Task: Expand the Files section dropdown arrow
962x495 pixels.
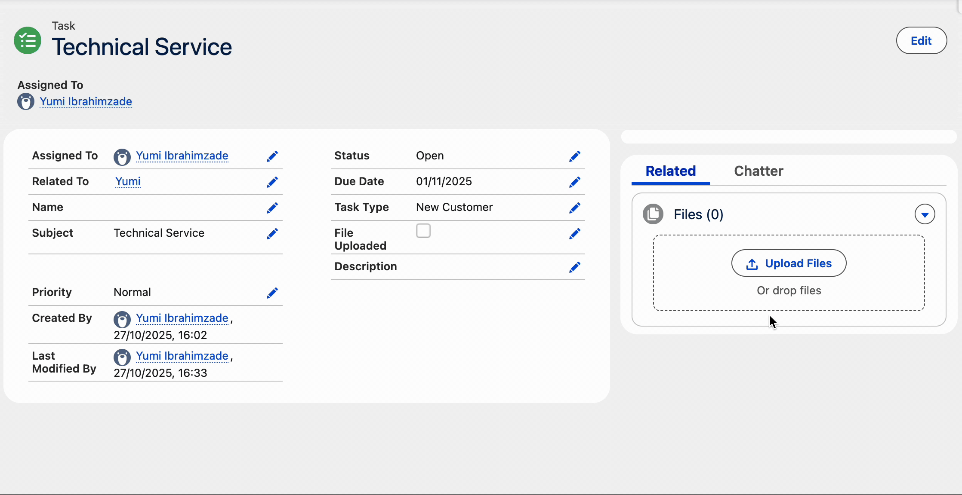Action: [925, 214]
